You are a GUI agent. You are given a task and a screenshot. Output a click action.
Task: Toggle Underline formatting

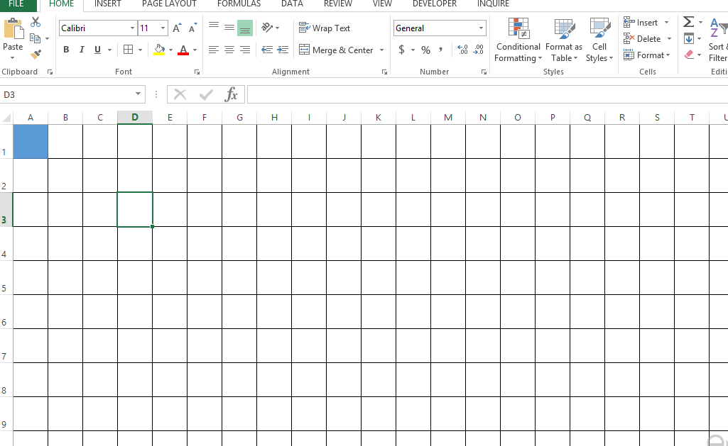pyautogui.click(x=97, y=50)
